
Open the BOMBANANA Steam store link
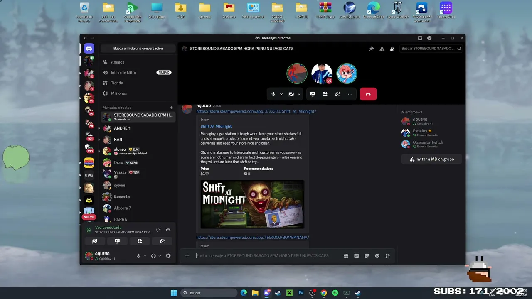253,238
